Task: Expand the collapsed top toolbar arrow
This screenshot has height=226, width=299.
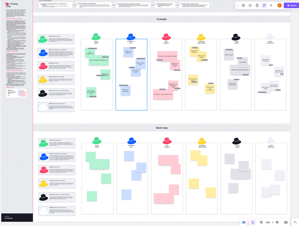Action: tap(238, 6)
